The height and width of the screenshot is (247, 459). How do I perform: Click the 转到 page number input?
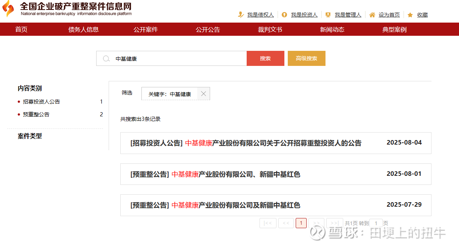tap(376, 223)
